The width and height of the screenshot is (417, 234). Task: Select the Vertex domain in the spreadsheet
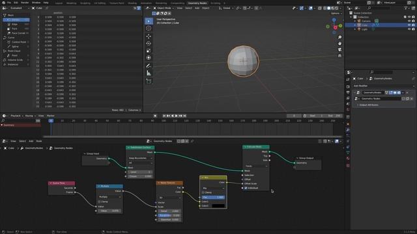click(16, 20)
